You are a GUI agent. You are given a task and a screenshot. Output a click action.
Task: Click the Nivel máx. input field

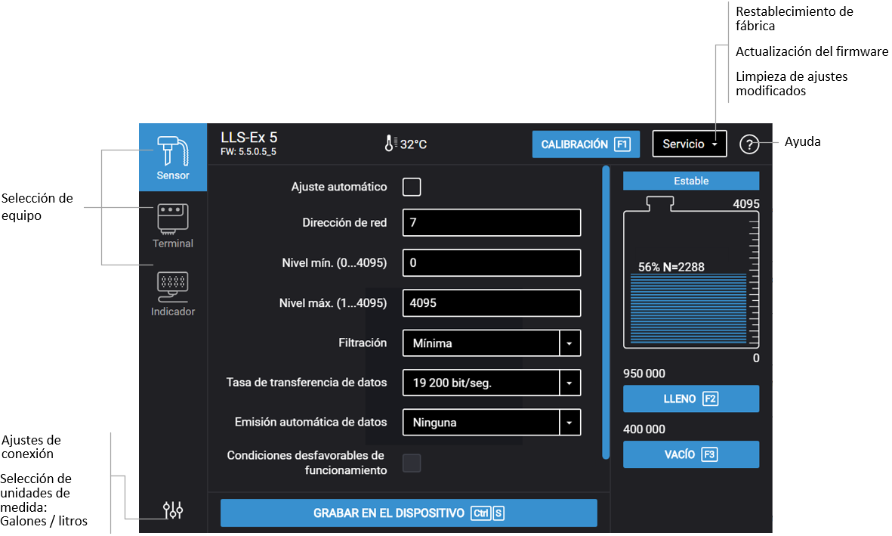tap(491, 303)
